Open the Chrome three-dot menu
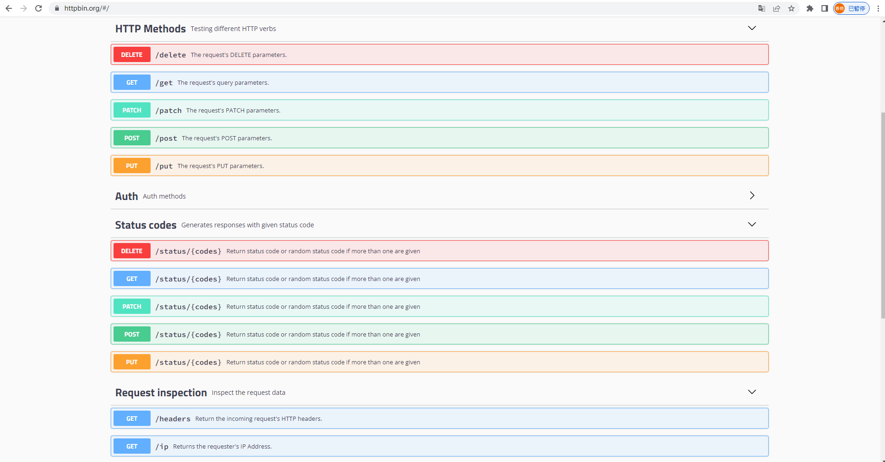The image size is (885, 462). click(878, 8)
